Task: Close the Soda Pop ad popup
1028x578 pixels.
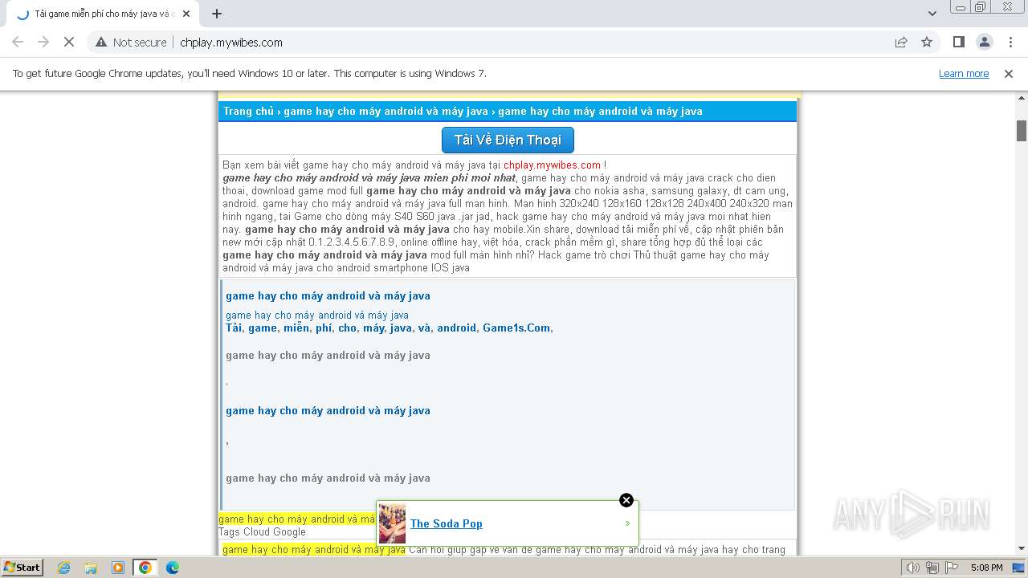Action: [626, 500]
